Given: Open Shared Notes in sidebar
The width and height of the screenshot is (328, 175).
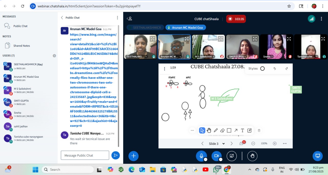Looking at the screenshot, I should 22,46.
